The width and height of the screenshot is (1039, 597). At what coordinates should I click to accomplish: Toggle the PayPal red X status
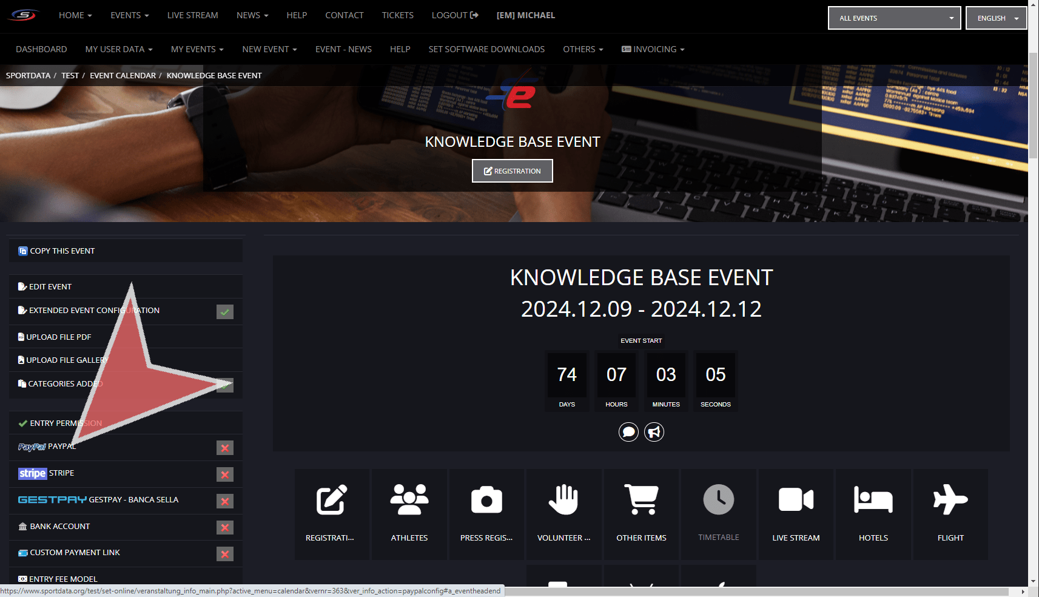tap(225, 448)
